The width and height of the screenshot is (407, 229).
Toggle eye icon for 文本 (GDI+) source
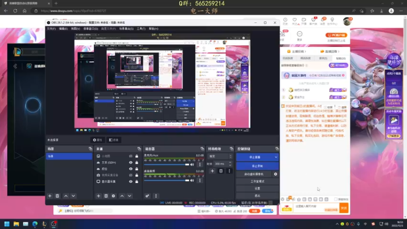click(131, 162)
